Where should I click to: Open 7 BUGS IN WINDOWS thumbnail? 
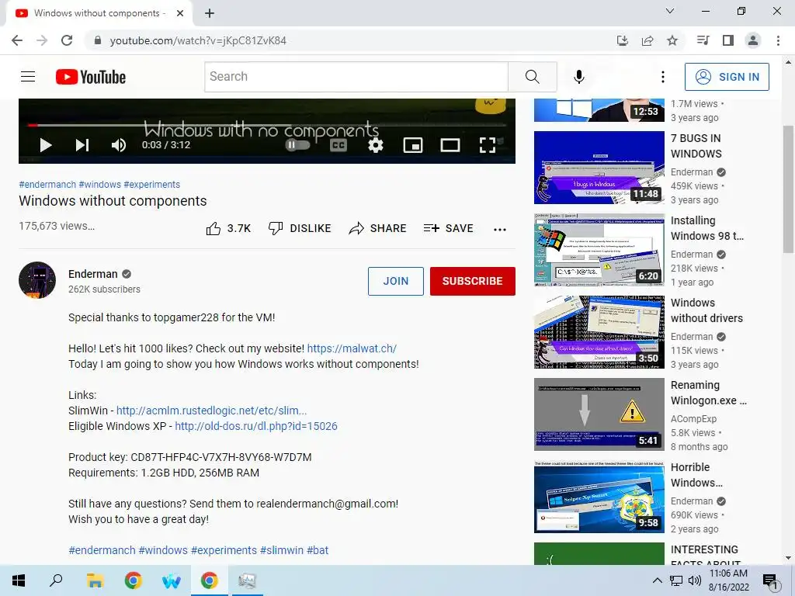pos(599,168)
